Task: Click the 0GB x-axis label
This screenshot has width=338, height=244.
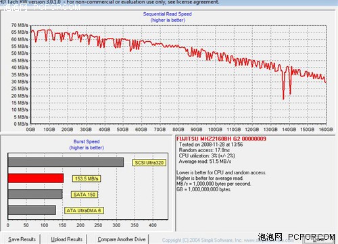Action: [x=30, y=130]
